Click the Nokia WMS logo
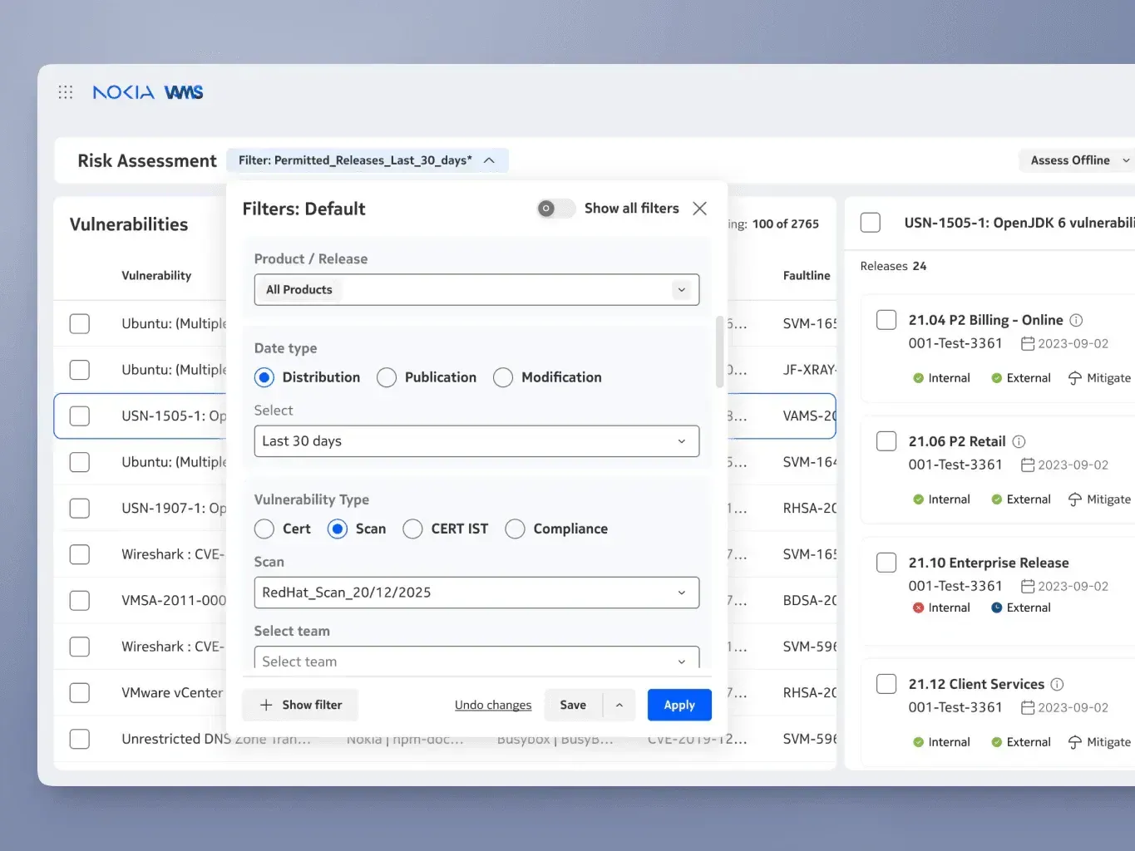Viewport: 1135px width, 851px height. tap(148, 92)
